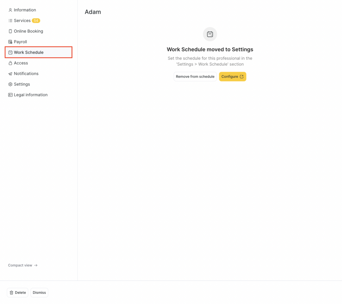Click the trash icon on Delete
Screen dimensions: 342x304
(x=11, y=293)
